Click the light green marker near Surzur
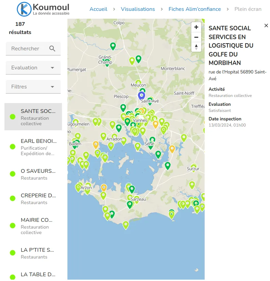The width and height of the screenshot is (270, 281). tap(193, 168)
